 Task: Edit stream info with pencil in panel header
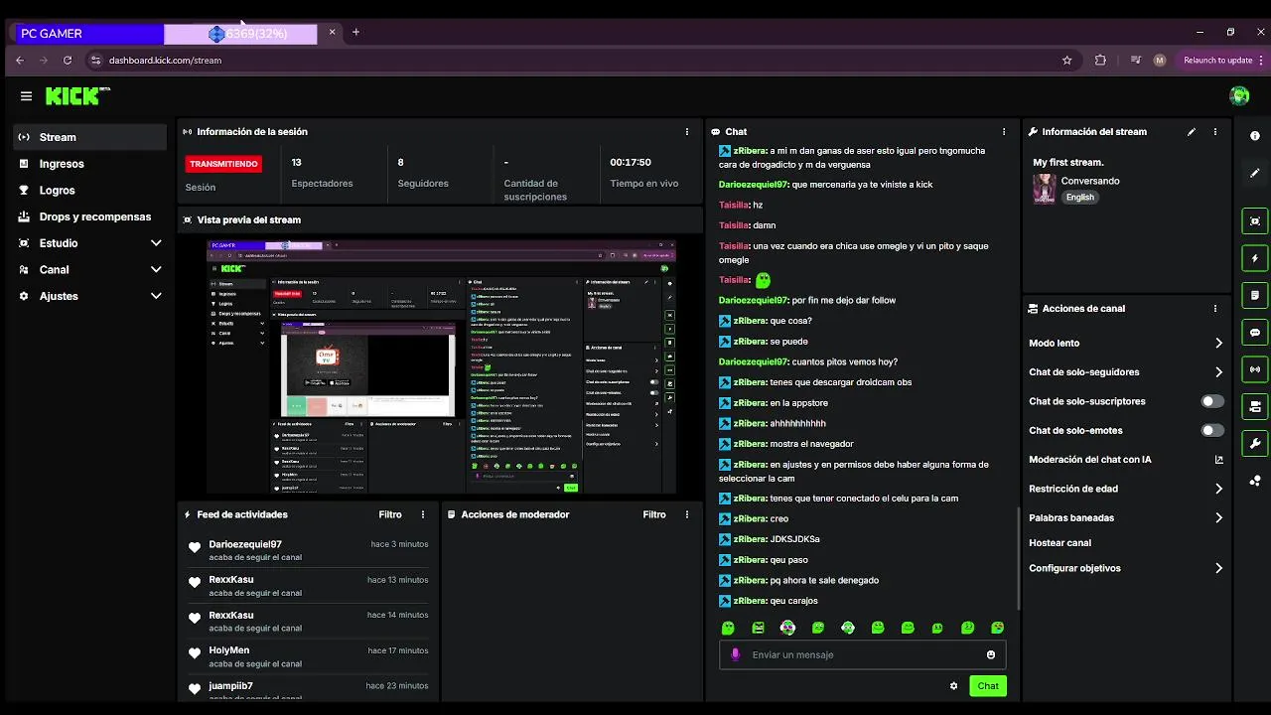(x=1192, y=132)
